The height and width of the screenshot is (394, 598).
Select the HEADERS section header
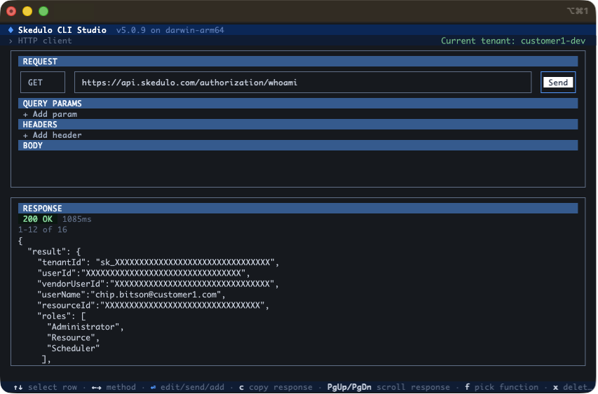[298, 125]
